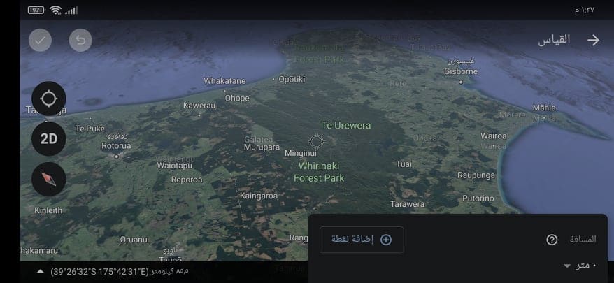This screenshot has width=614, height=283.
Task: Select Minginui map label
Action: [300, 153]
